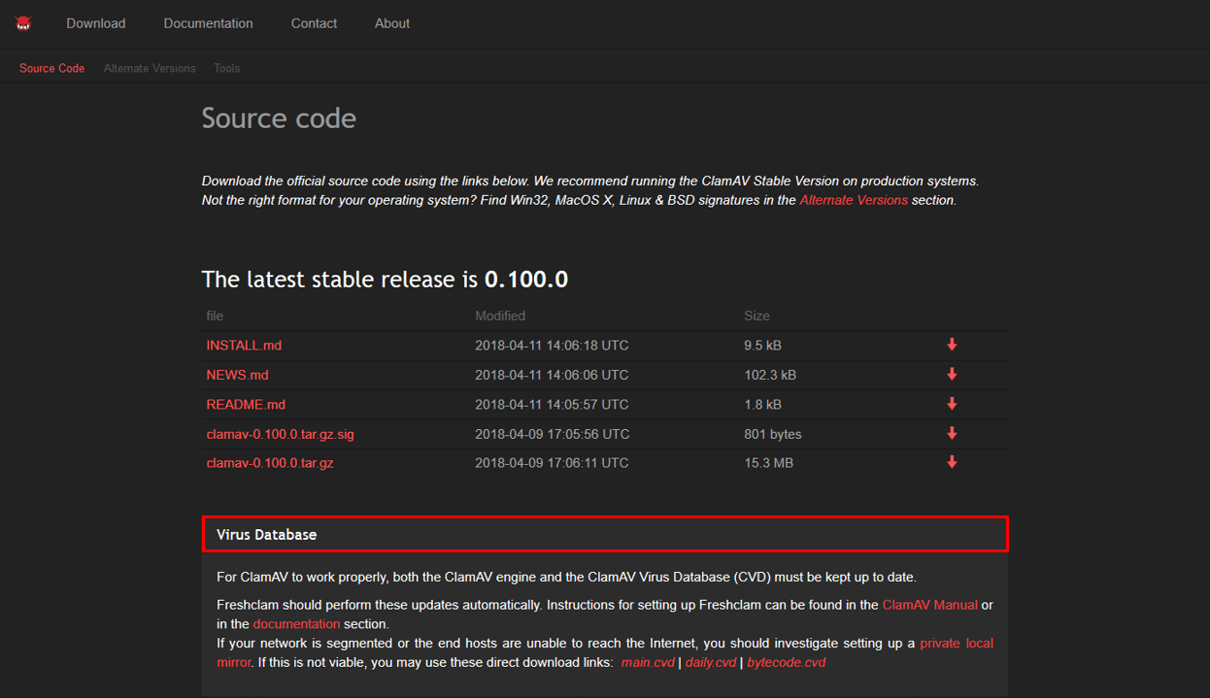Click download arrow for clamav-0.100.0.tar.gz
Image resolution: width=1210 pixels, height=698 pixels.
coord(952,463)
